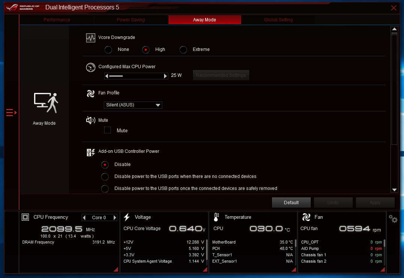The width and height of the screenshot is (404, 278).
Task: Click the settings scrollbar down arrow
Action: coord(395,190)
